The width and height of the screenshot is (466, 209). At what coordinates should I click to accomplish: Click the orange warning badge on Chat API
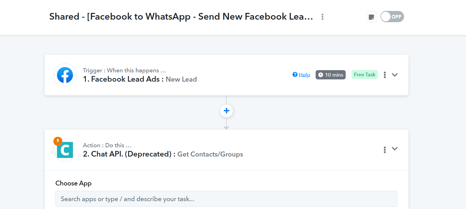pyautogui.click(x=58, y=141)
